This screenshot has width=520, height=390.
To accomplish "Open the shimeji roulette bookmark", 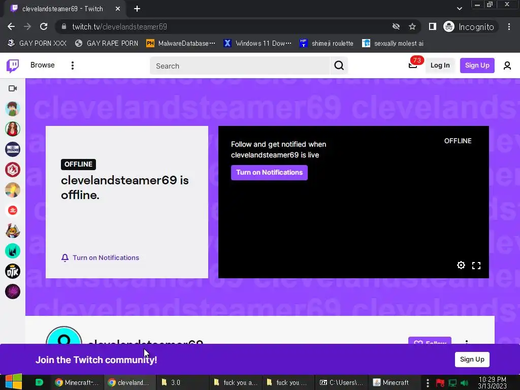I will 327,44.
